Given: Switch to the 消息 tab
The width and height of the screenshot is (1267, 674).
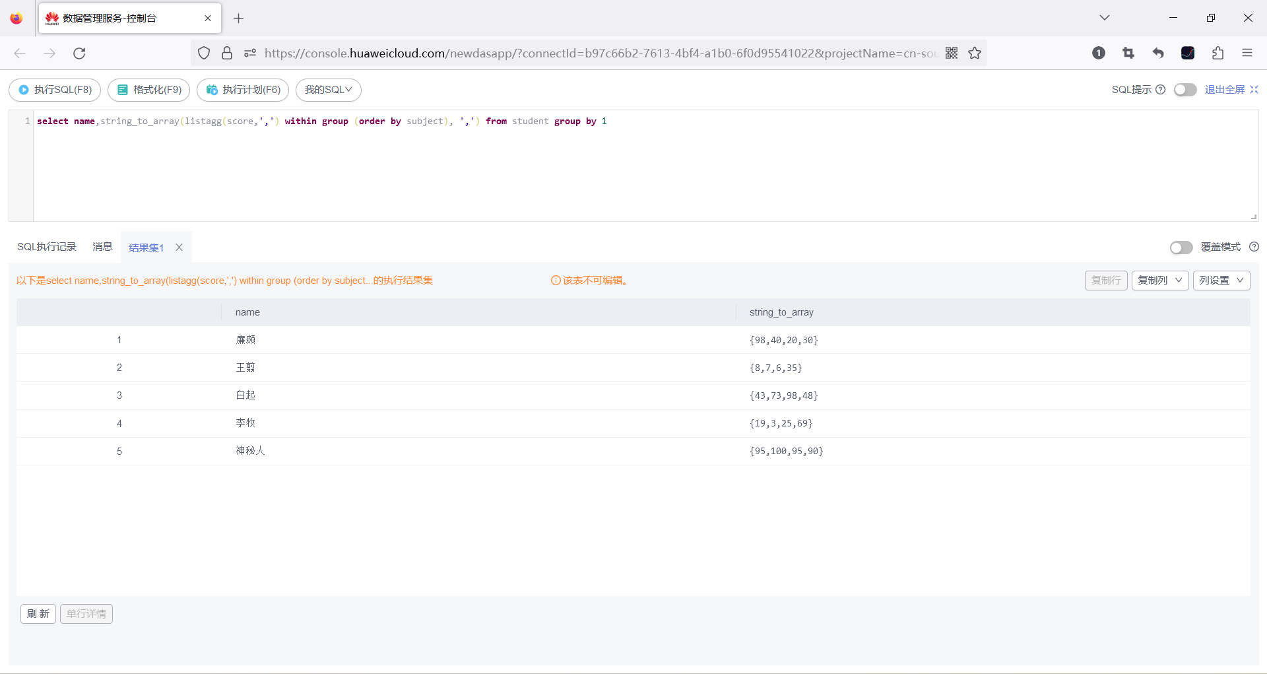Looking at the screenshot, I should tap(102, 247).
